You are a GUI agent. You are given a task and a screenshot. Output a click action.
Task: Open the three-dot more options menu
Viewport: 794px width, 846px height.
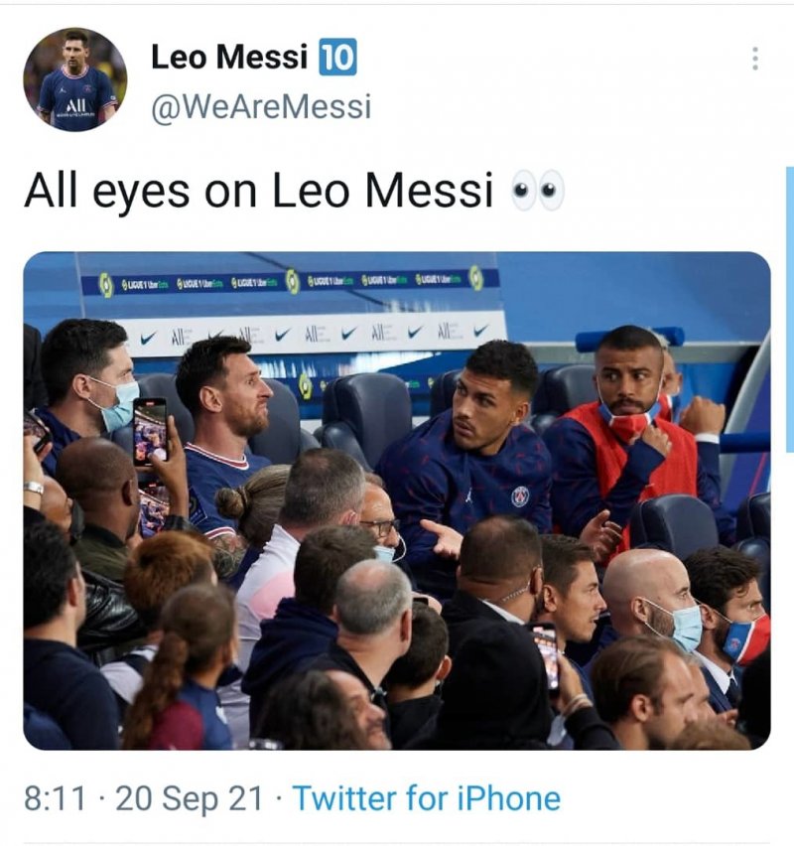point(755,59)
